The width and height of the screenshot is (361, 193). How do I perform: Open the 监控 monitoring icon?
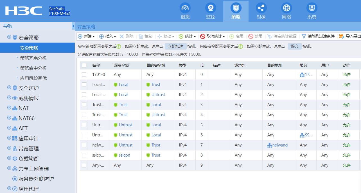click(x=210, y=8)
